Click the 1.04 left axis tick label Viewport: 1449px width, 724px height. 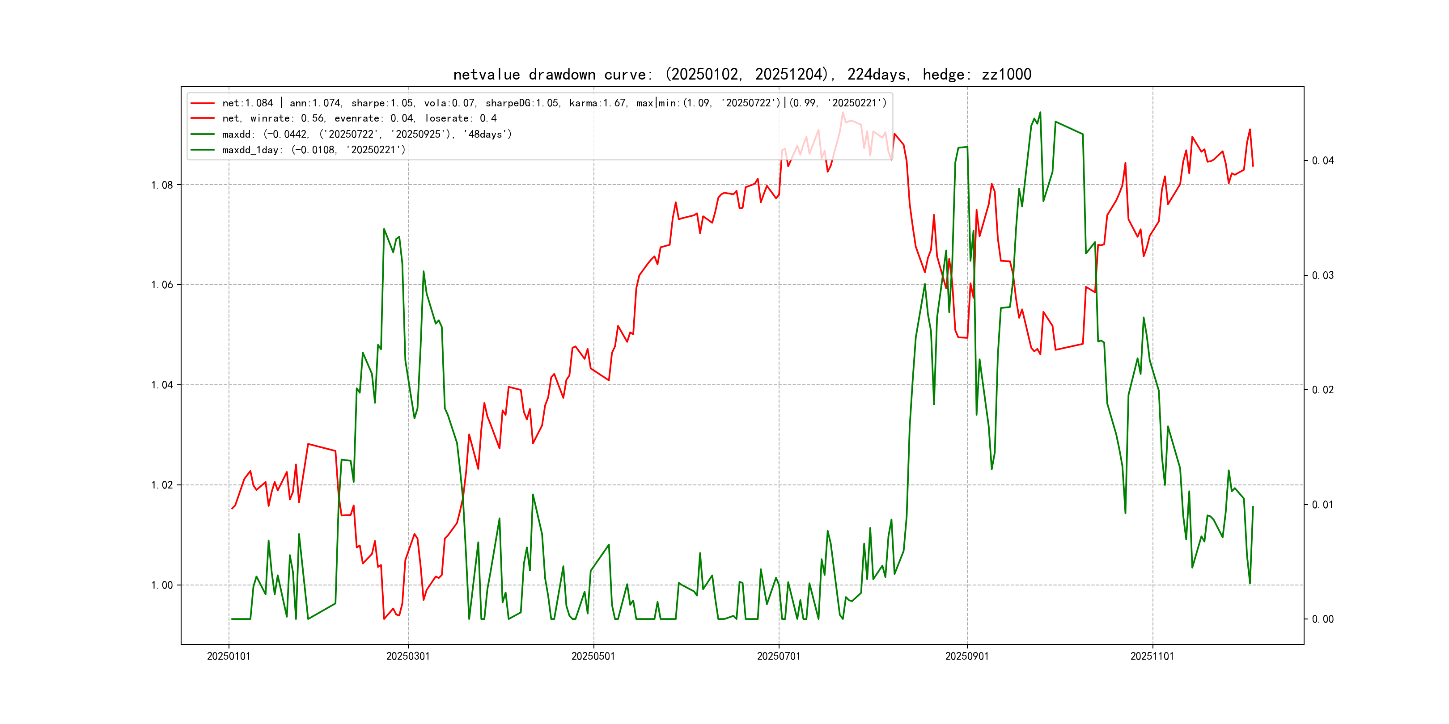pos(162,385)
